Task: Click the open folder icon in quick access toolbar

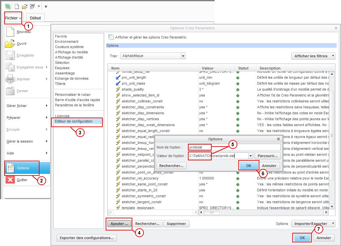Action: pyautogui.click(x=25, y=7)
